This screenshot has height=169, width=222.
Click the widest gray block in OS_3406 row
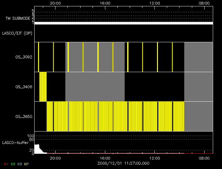[x=95, y=86]
